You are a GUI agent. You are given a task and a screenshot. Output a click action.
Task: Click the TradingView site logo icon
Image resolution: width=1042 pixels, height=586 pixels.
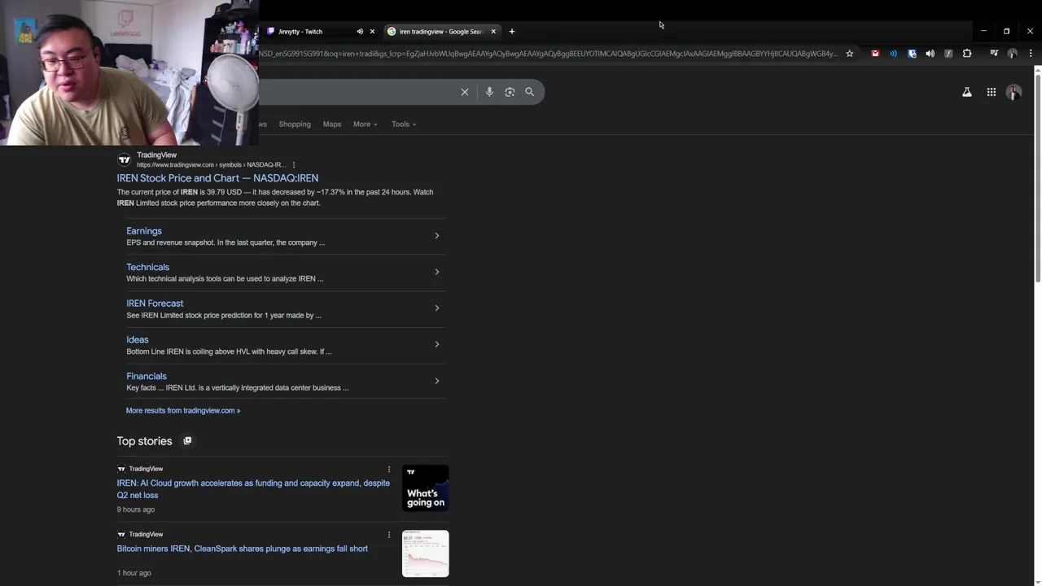124,160
